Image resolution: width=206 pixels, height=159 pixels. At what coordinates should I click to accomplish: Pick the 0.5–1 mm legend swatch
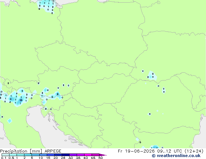(13, 155)
